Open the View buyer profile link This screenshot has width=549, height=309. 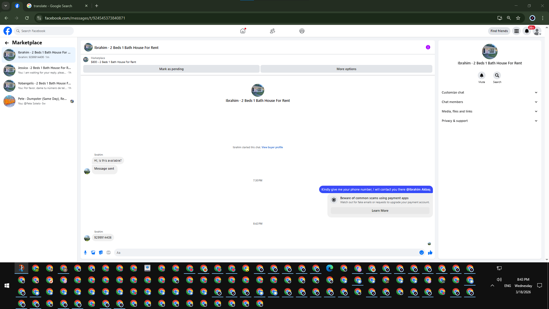pyautogui.click(x=272, y=147)
